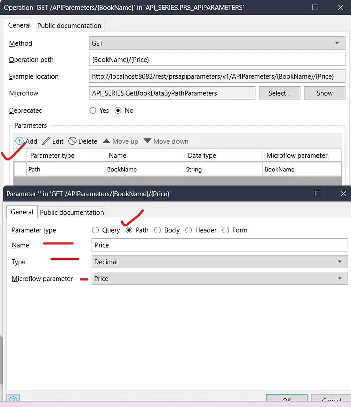Click the help icon at bottom left
The image size is (351, 407).
point(14,400)
